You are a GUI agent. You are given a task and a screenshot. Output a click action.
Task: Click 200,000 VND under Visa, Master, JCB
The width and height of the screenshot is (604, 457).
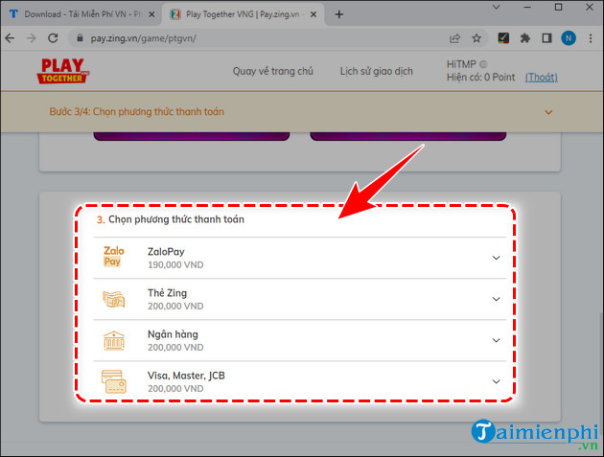point(175,388)
